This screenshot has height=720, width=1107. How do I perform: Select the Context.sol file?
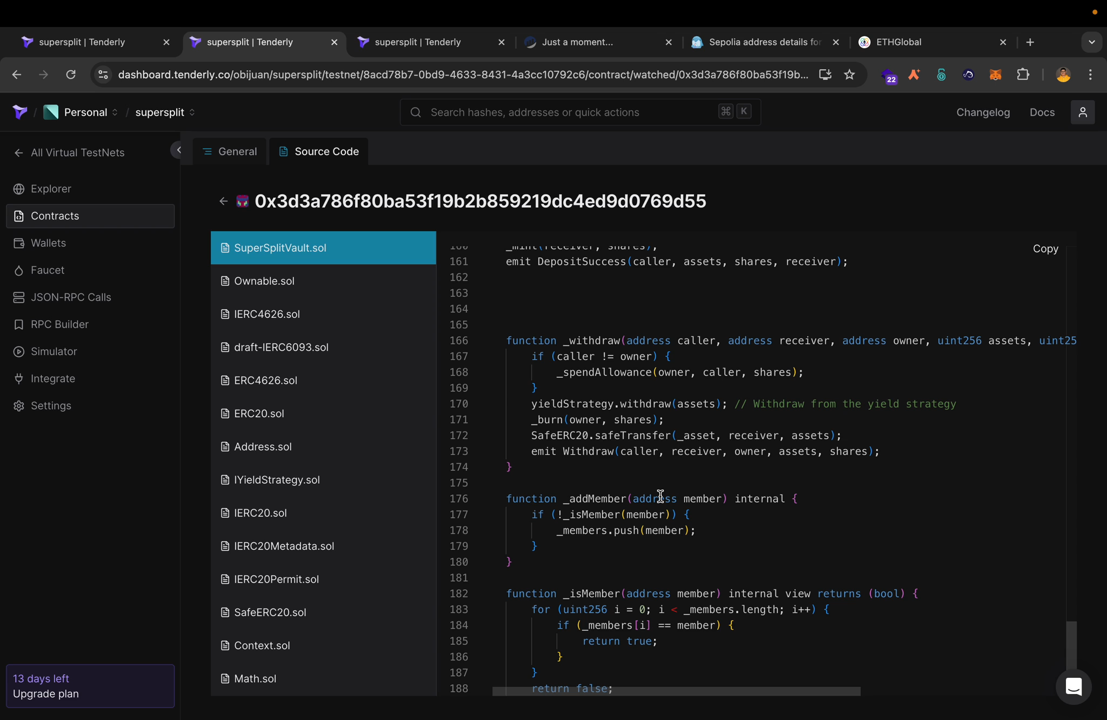[x=323, y=645]
